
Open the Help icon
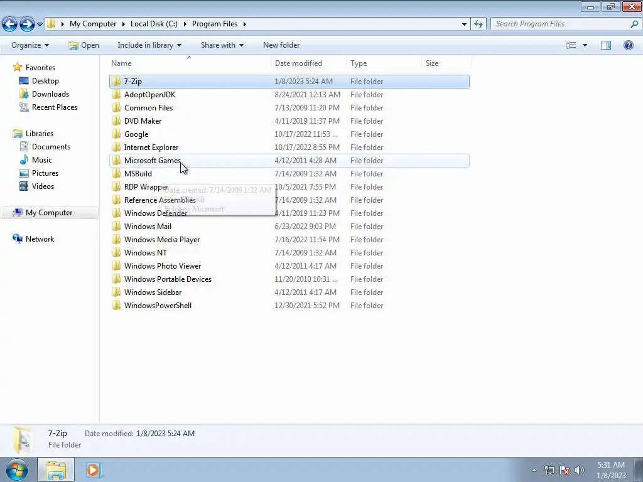(x=628, y=45)
